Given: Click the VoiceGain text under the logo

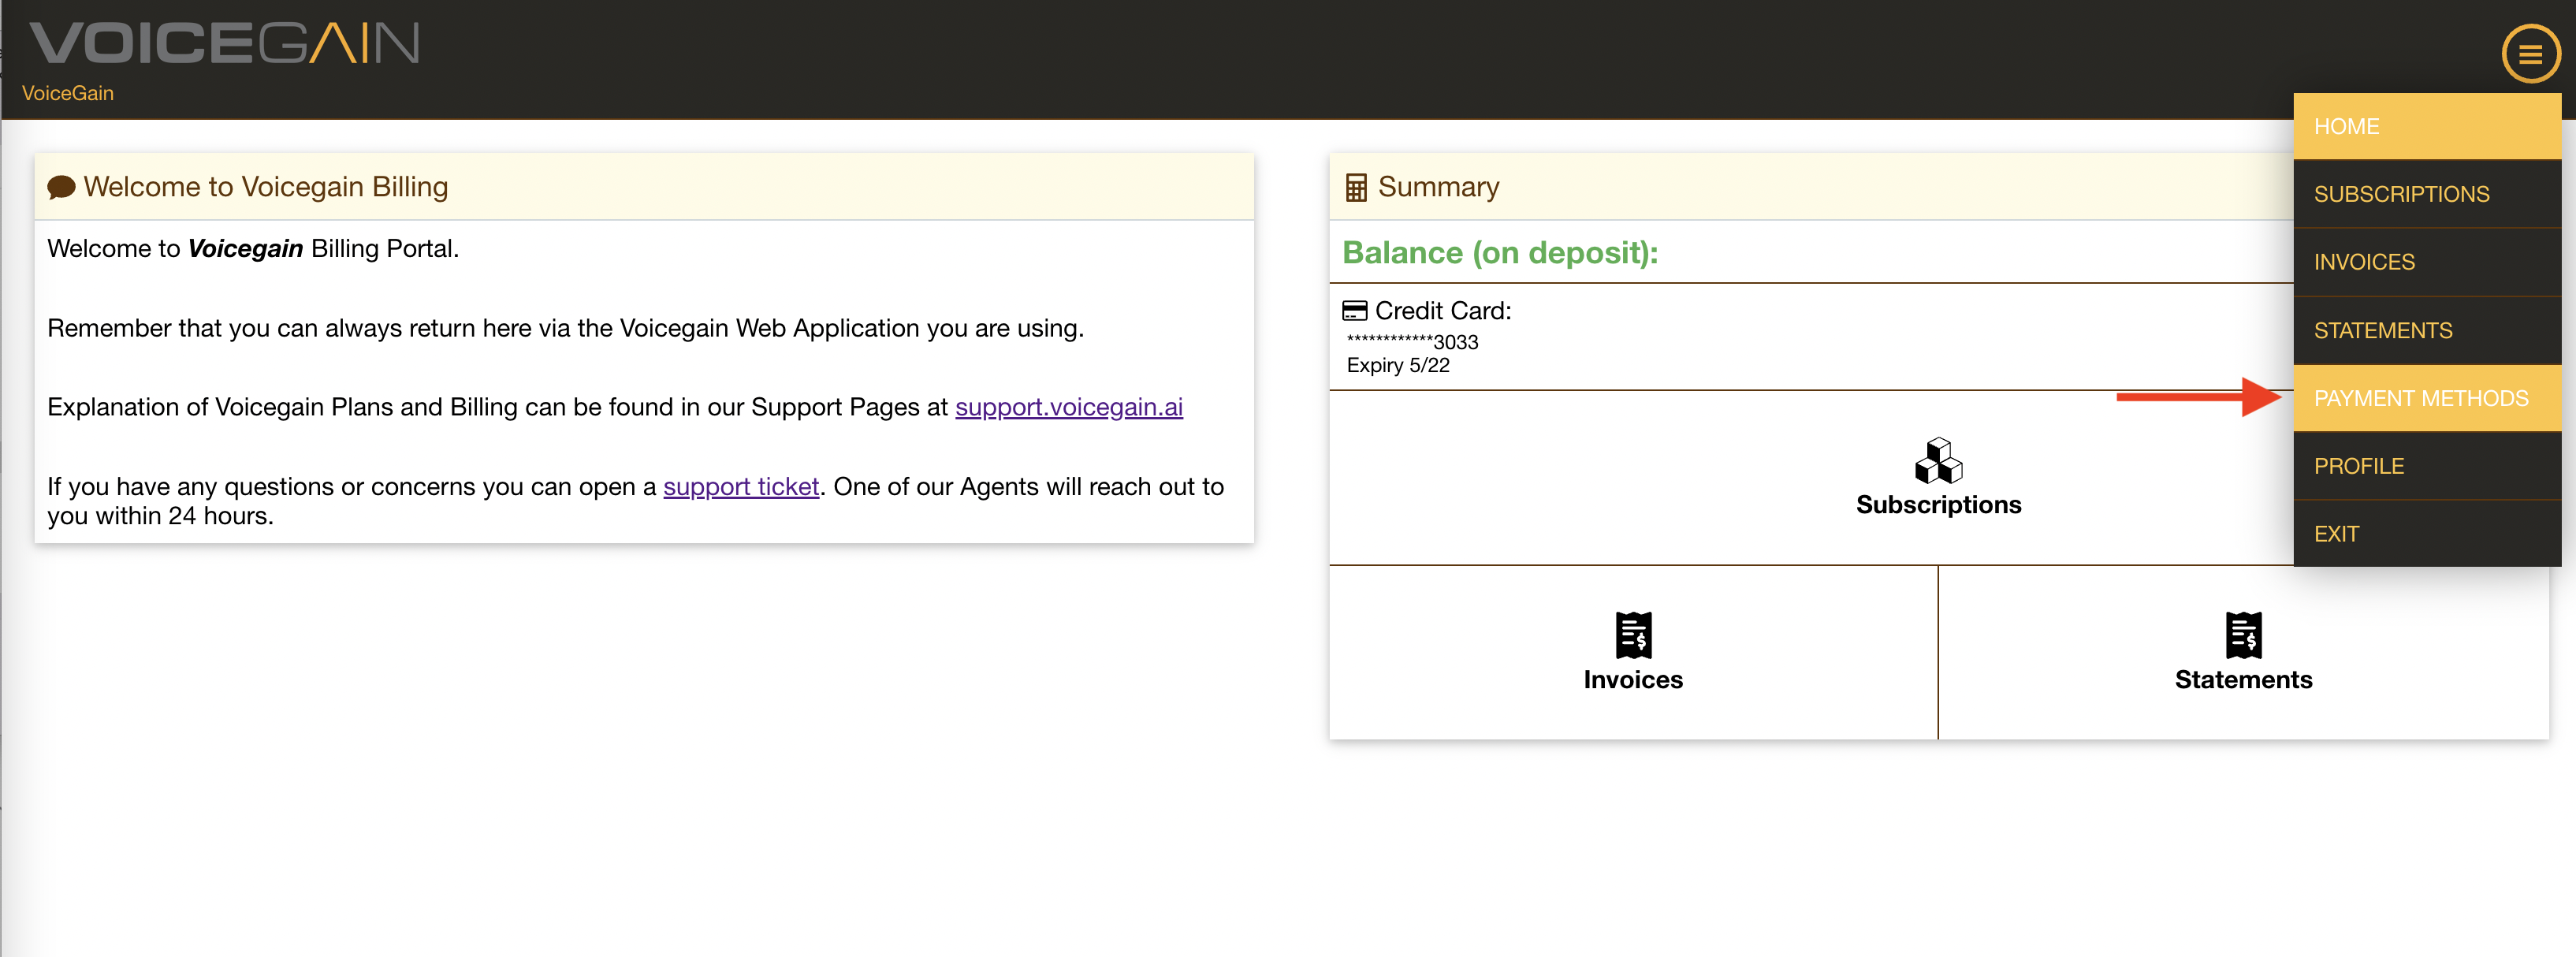Looking at the screenshot, I should coord(68,93).
